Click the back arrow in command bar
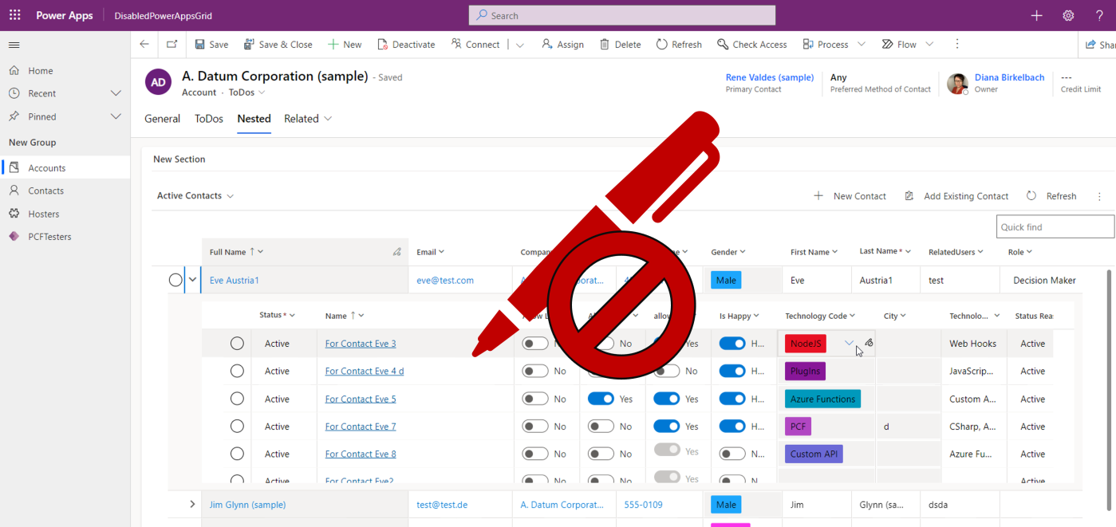The width and height of the screenshot is (1116, 527). click(x=144, y=45)
